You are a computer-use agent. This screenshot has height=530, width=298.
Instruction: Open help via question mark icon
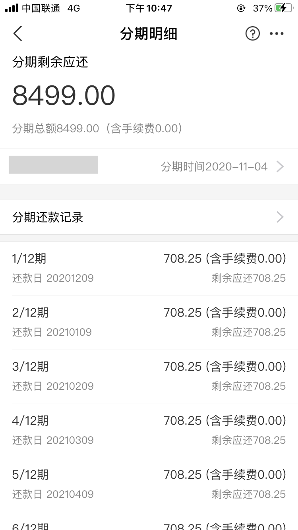tap(252, 34)
